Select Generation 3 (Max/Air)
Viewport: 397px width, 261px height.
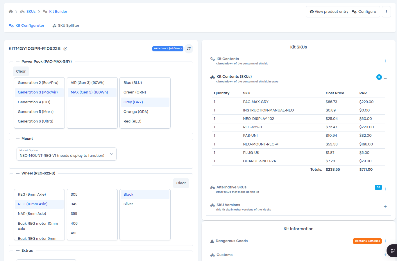(39, 92)
